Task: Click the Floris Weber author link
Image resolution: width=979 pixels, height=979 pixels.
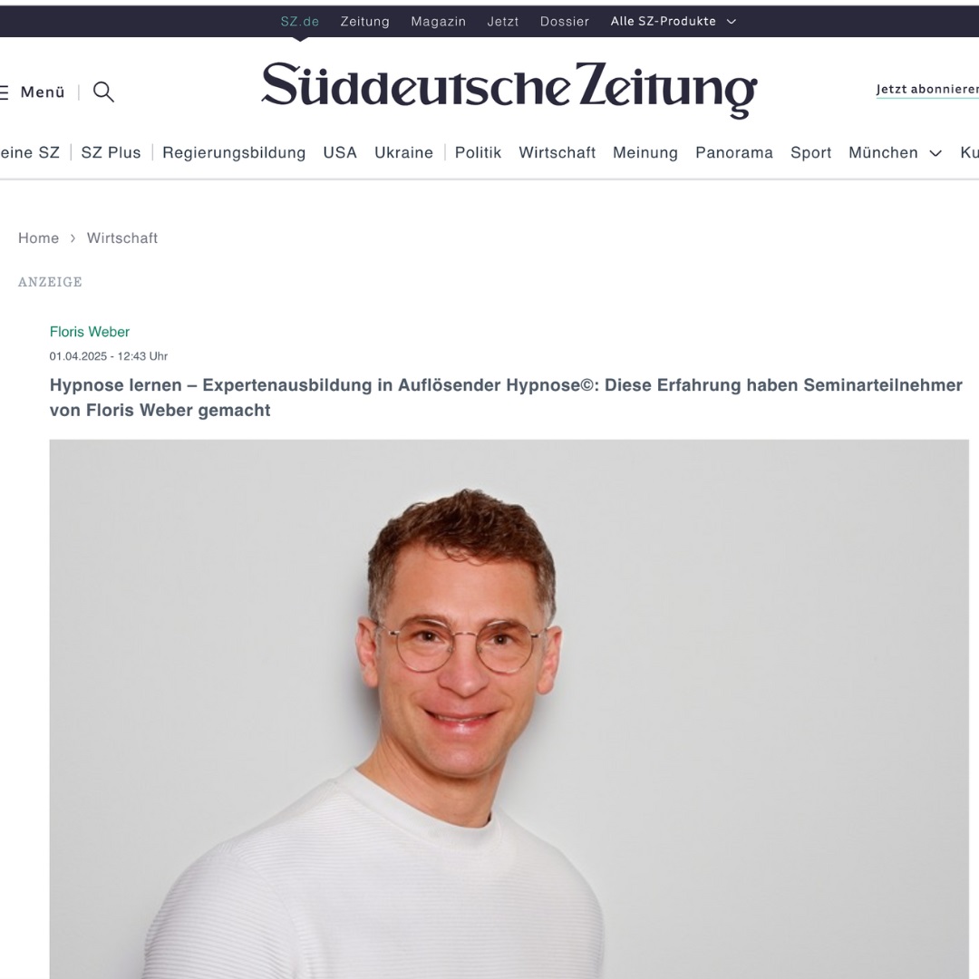Action: coord(89,332)
